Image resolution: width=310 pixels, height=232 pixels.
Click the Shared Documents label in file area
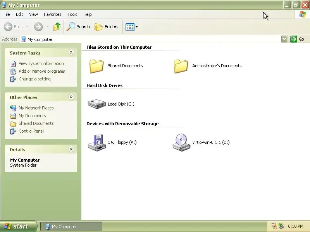125,66
